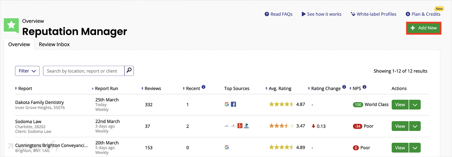Sort the table by Report column
The height and width of the screenshot is (157, 452).
23,88
